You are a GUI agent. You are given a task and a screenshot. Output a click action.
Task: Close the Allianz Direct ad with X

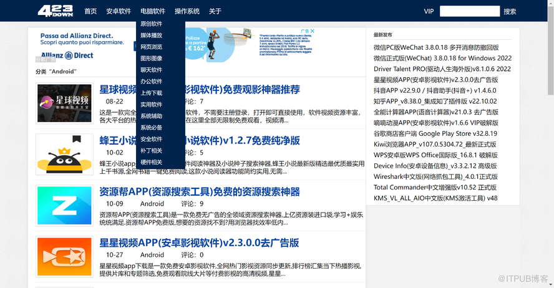(x=313, y=31)
